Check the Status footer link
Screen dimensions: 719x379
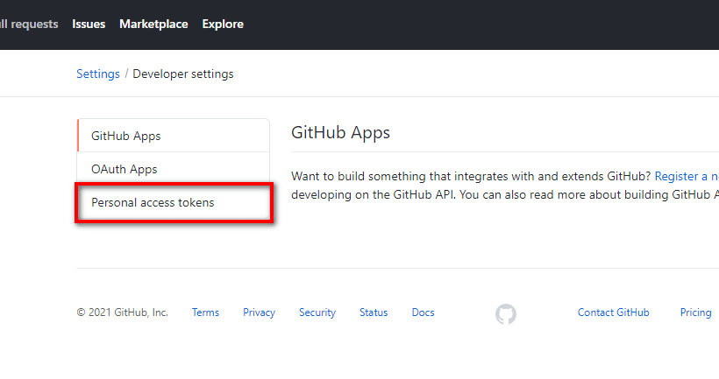tap(374, 312)
